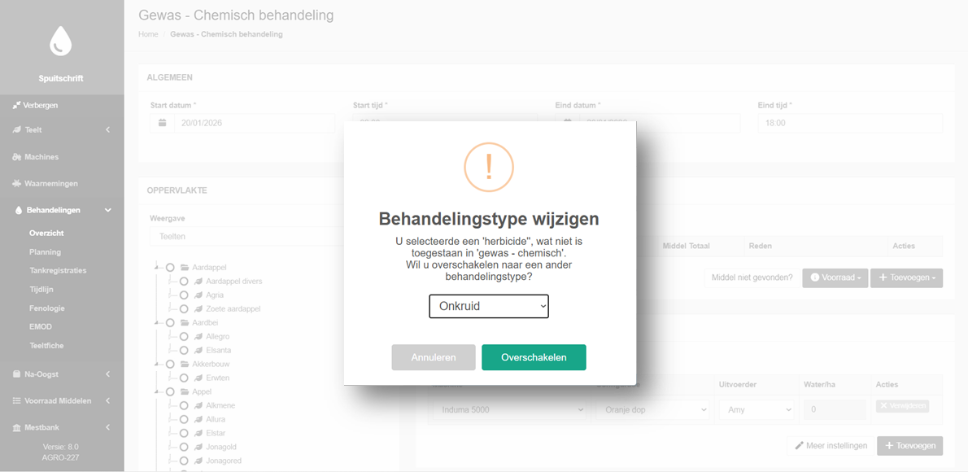
Task: Select the Aardbei group radio button
Action: 170,322
